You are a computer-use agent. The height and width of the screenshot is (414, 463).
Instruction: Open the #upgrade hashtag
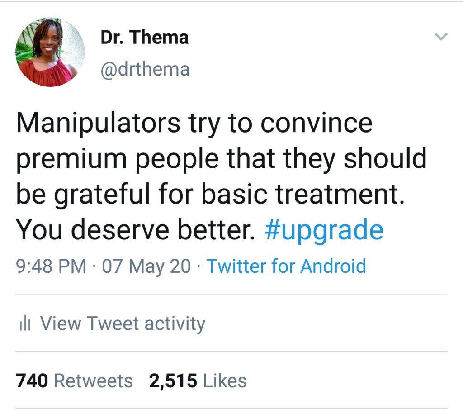point(323,230)
